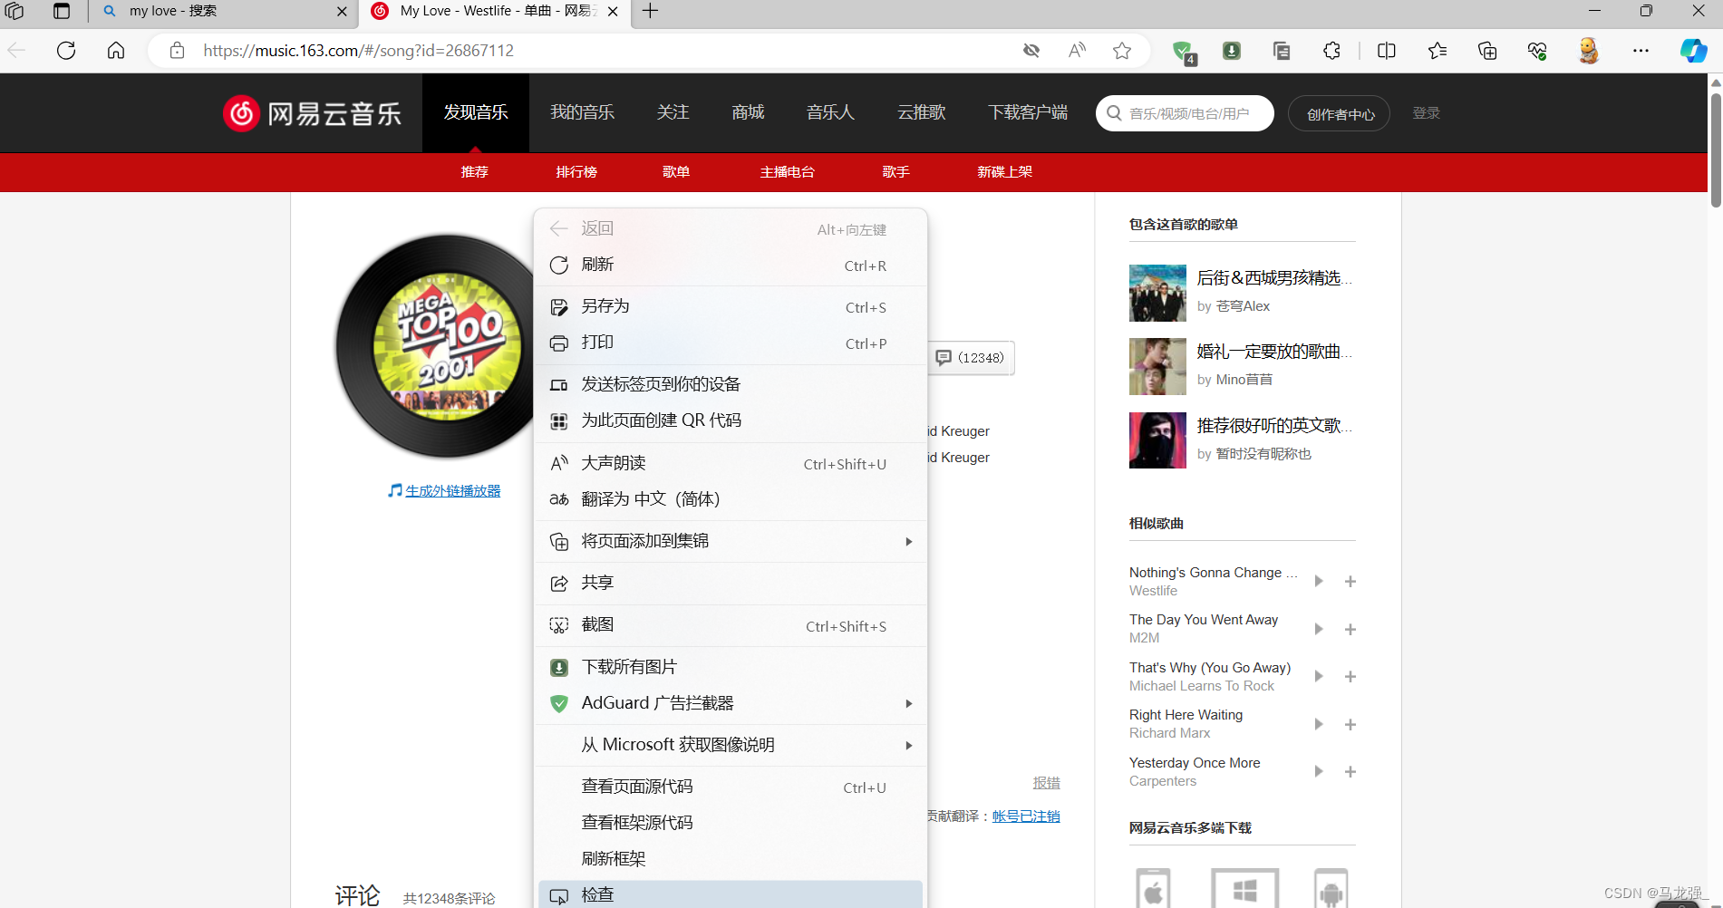Open the 下载客户端 navigation tab
The height and width of the screenshot is (908, 1723).
[1028, 112]
